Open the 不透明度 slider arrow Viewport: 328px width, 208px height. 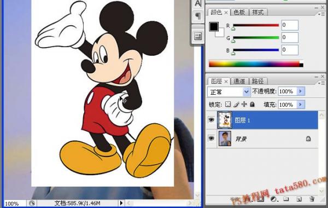tap(301, 91)
